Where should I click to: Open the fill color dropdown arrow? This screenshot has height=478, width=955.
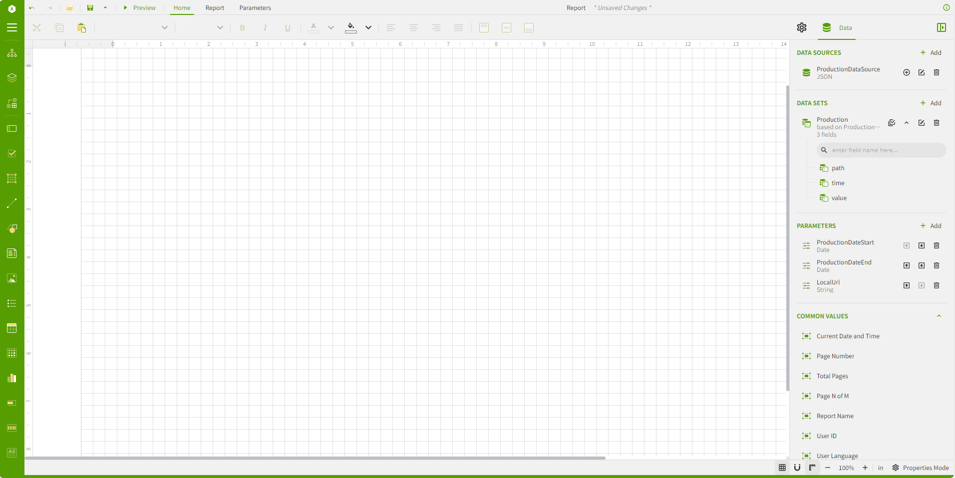368,28
